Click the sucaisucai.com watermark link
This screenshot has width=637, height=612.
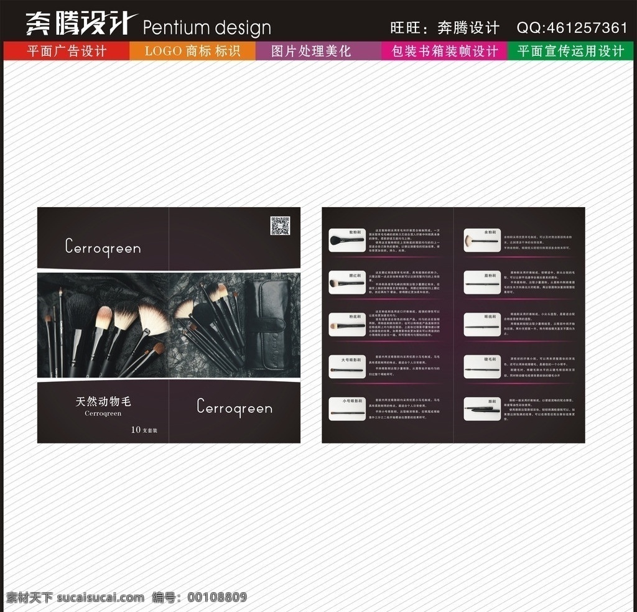(x=100, y=597)
